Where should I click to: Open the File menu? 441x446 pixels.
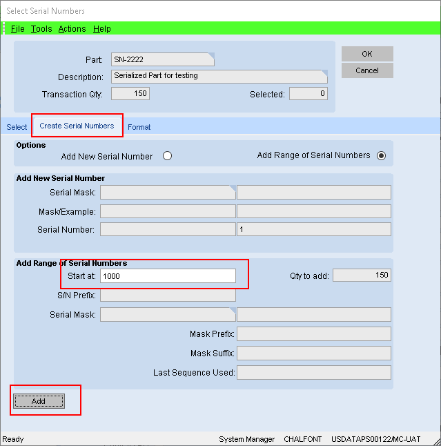18,29
